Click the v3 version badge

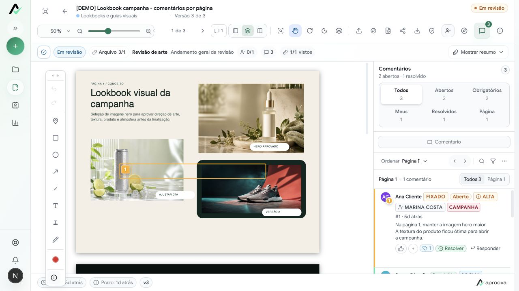(146, 283)
